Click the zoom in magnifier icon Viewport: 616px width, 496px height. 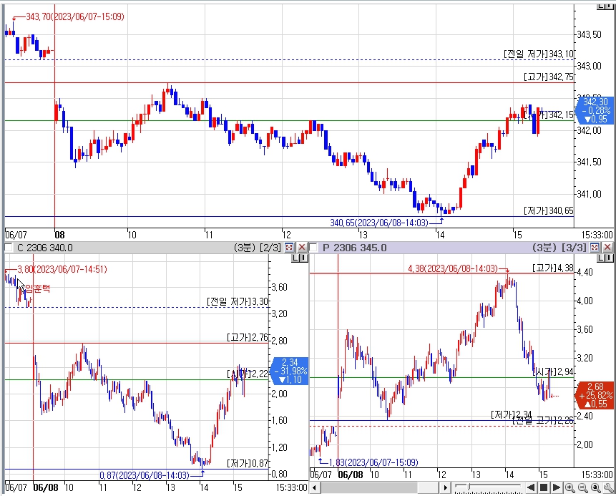(570, 487)
